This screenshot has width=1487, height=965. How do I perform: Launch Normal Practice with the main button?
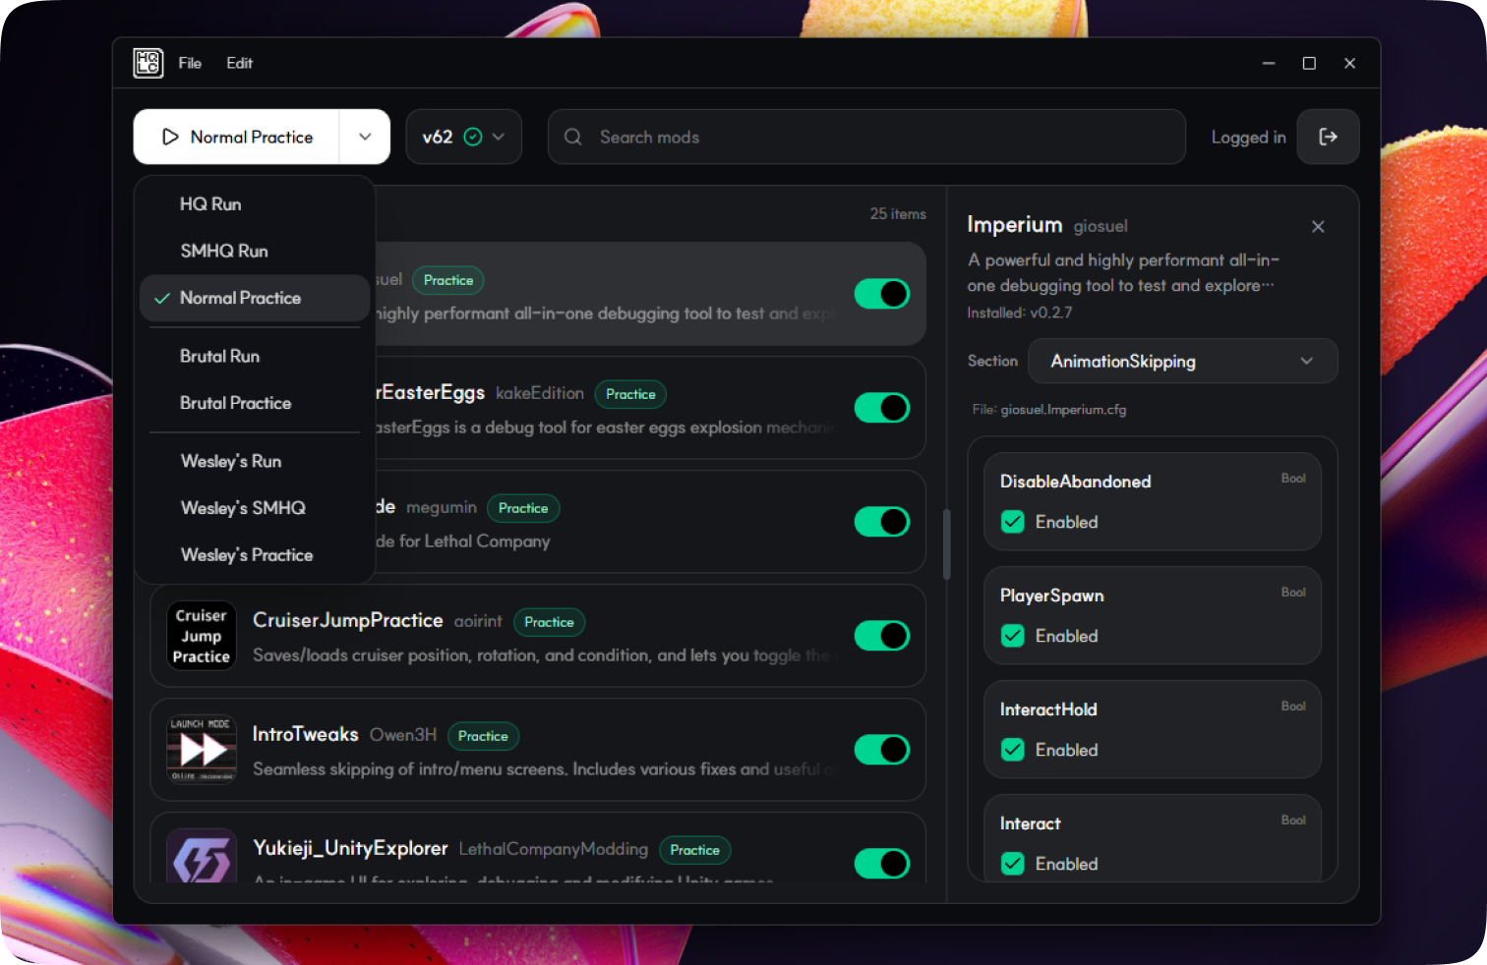(x=237, y=137)
